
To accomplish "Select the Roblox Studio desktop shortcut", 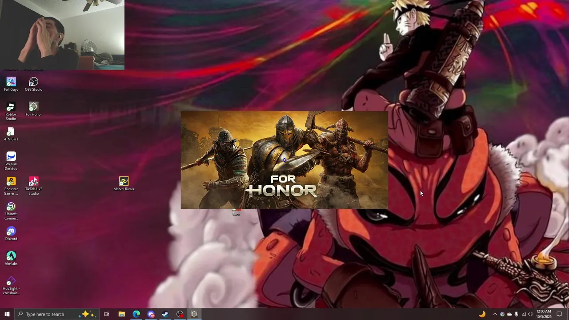I will [11, 111].
